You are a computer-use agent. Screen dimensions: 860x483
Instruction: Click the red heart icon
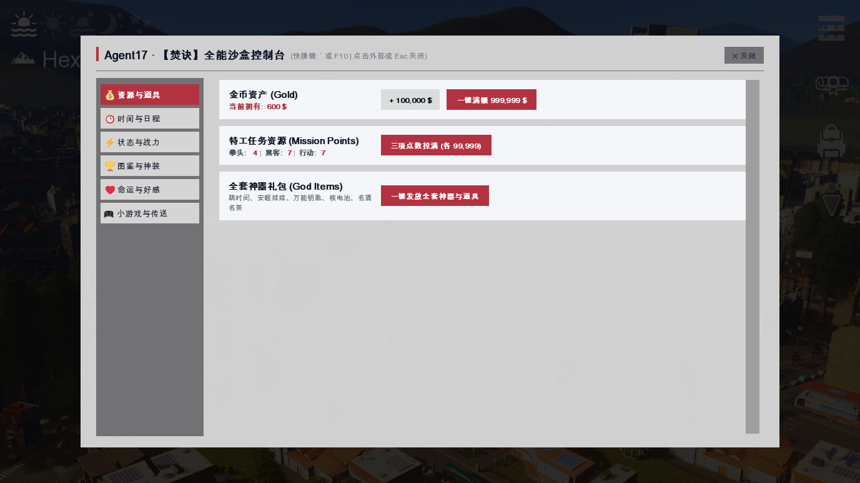(110, 190)
